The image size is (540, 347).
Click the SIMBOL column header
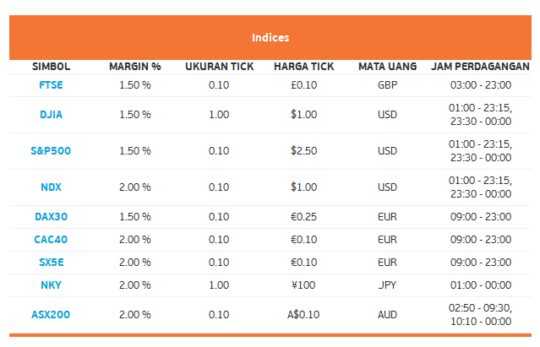pyautogui.click(x=51, y=67)
